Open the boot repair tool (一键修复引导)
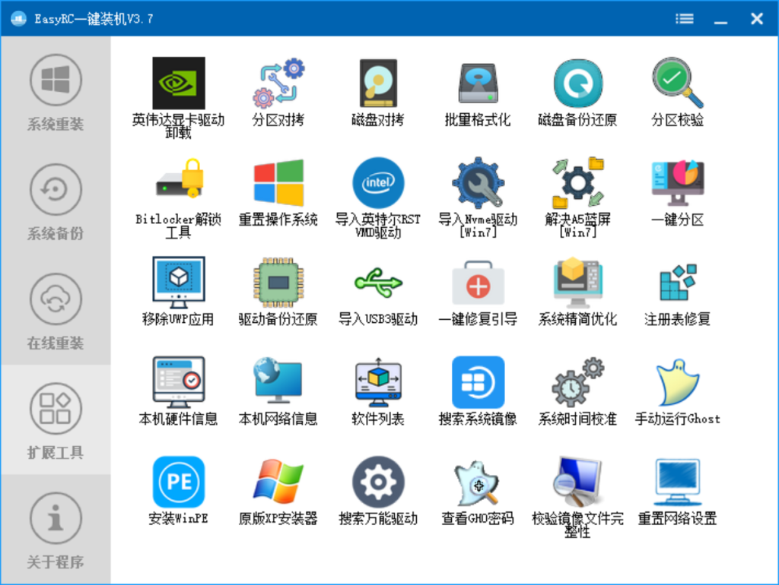779x585 pixels. pyautogui.click(x=477, y=285)
